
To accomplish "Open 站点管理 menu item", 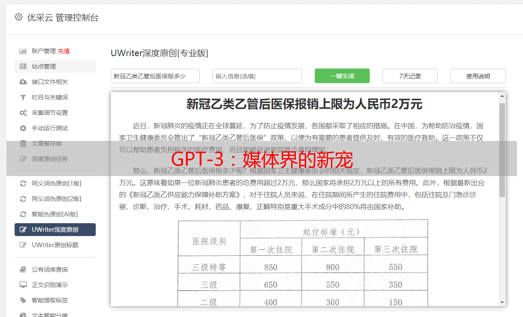I will coord(55,66).
